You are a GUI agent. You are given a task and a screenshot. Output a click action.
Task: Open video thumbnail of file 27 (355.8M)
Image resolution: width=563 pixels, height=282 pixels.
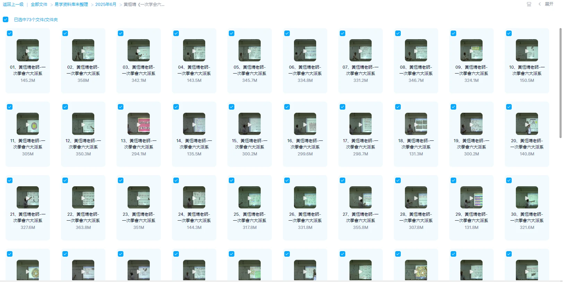361,197
